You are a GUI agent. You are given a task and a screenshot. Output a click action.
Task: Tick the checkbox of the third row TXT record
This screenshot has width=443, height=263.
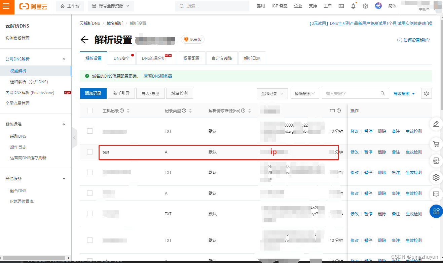point(90,172)
